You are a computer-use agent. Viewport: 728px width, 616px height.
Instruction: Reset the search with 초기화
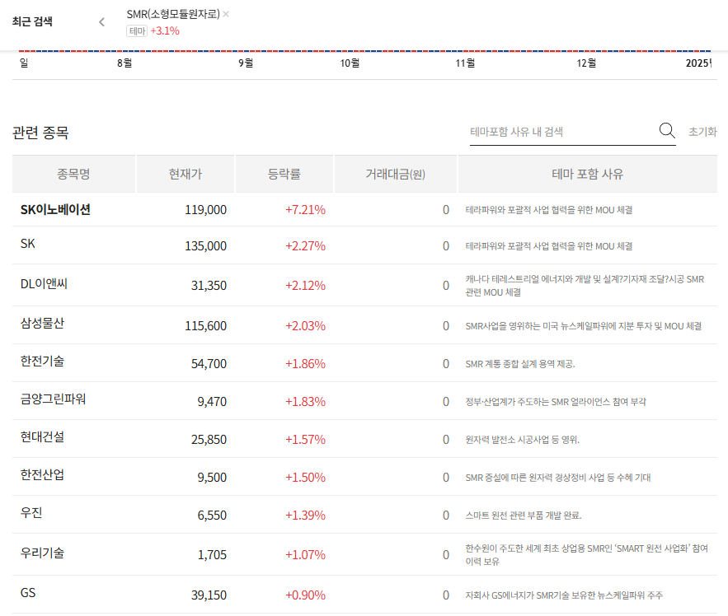(702, 132)
